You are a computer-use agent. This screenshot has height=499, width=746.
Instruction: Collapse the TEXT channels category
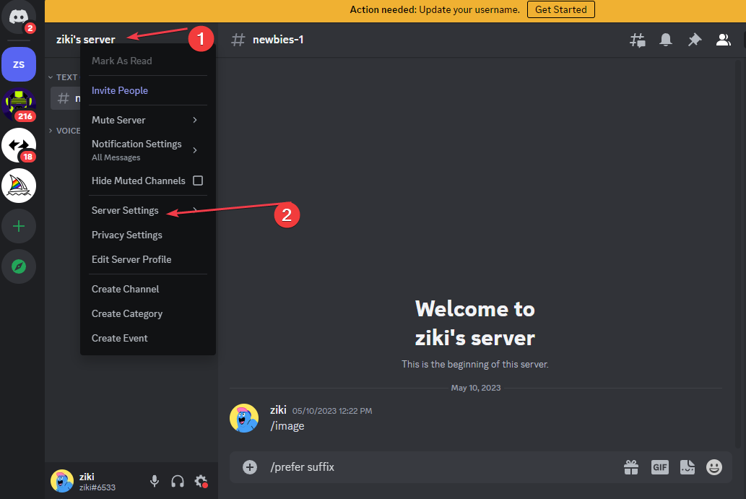pyautogui.click(x=64, y=77)
